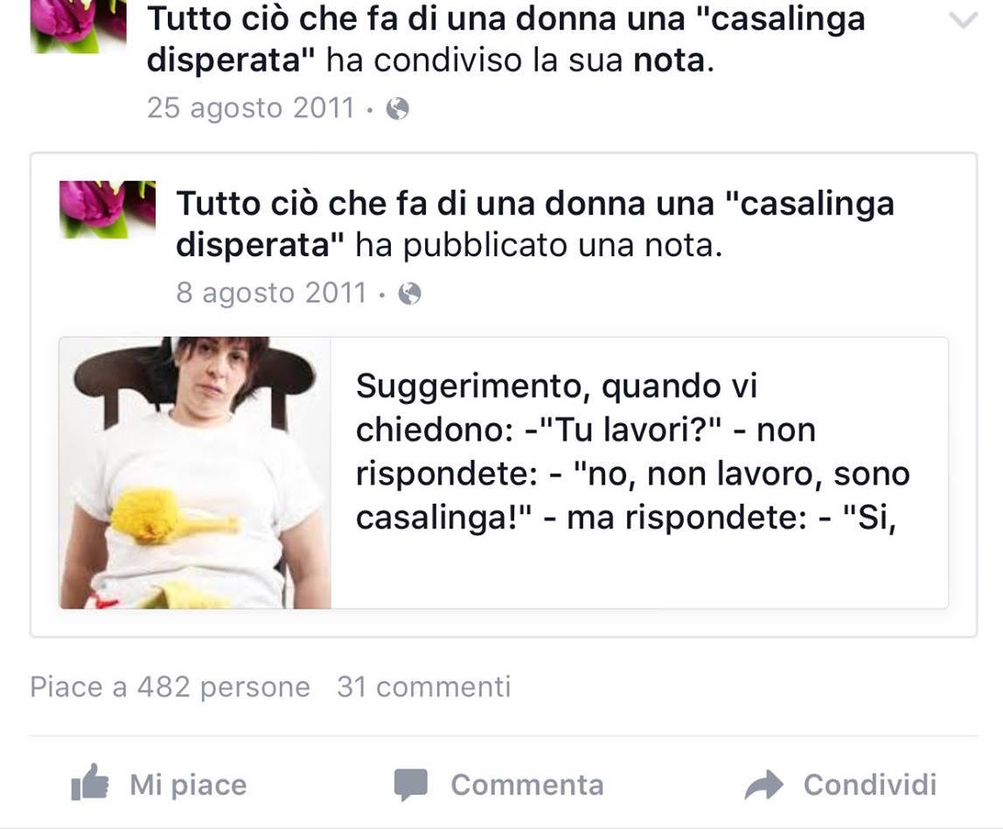Open the note preview text 'Suggerimento, quando vi chiedono'

tap(632, 451)
